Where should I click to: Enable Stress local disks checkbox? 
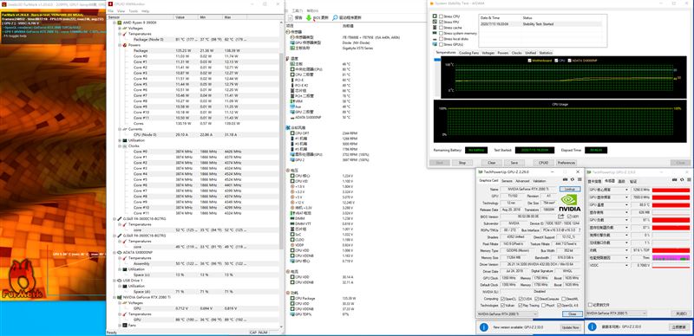point(442,39)
